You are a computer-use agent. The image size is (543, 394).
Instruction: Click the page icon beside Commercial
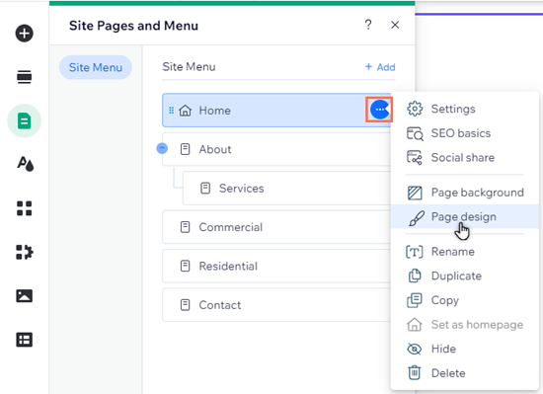coord(186,227)
